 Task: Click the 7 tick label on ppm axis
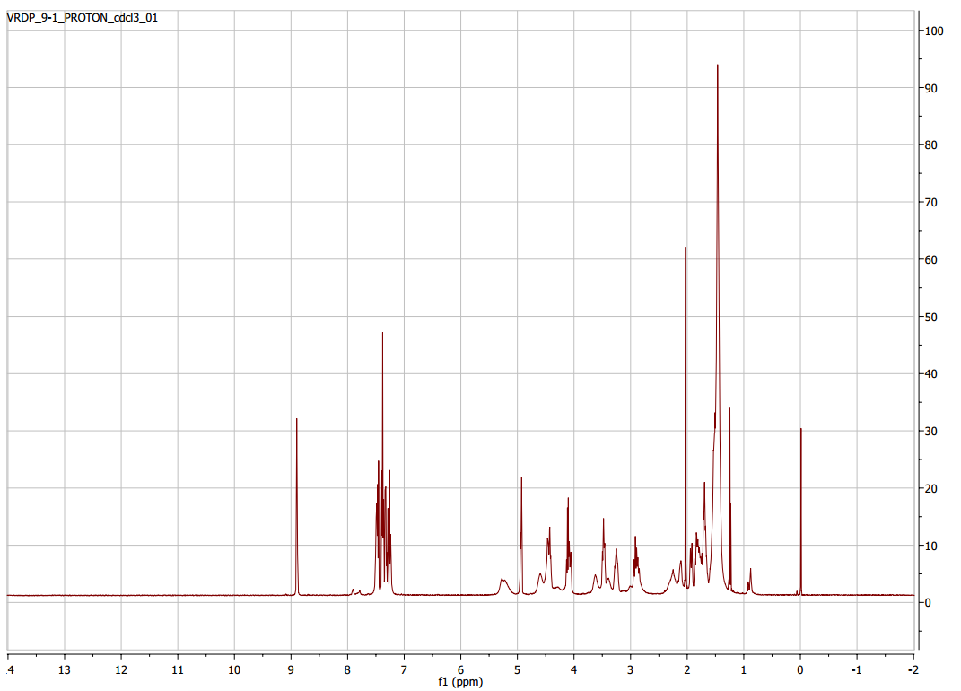tap(404, 670)
